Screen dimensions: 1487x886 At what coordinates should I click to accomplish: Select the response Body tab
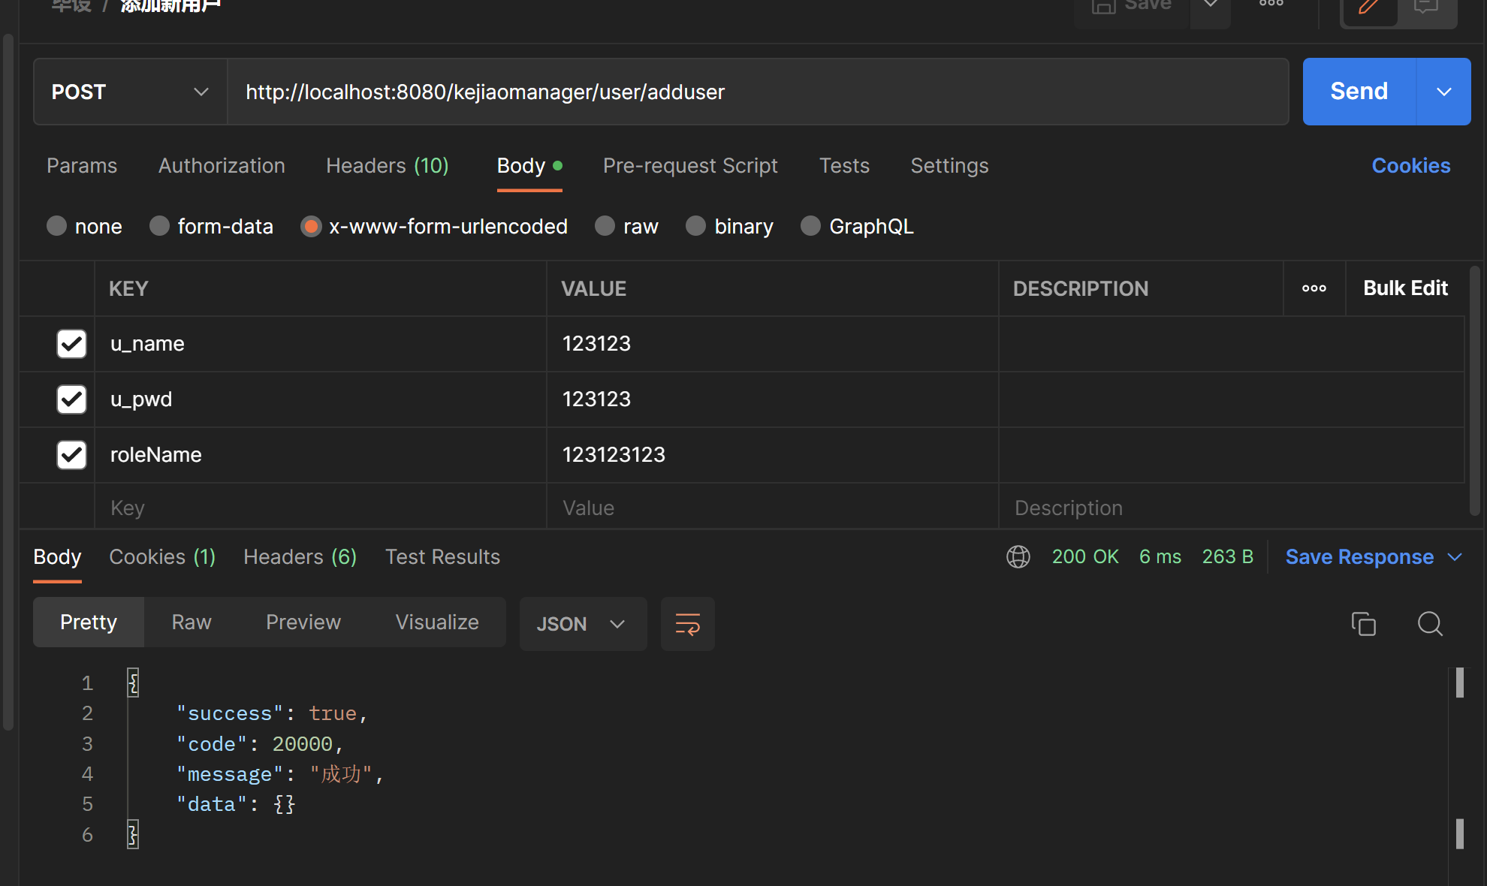57,556
